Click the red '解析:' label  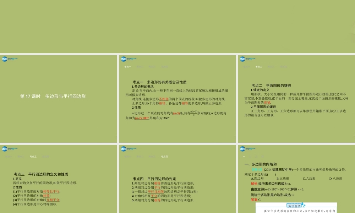(255, 184)
